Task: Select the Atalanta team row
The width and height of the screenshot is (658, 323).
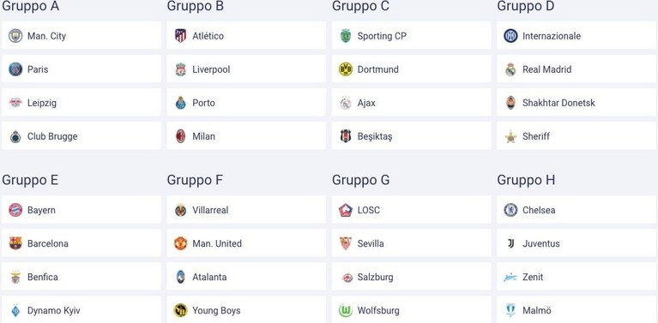Action: 246,277
